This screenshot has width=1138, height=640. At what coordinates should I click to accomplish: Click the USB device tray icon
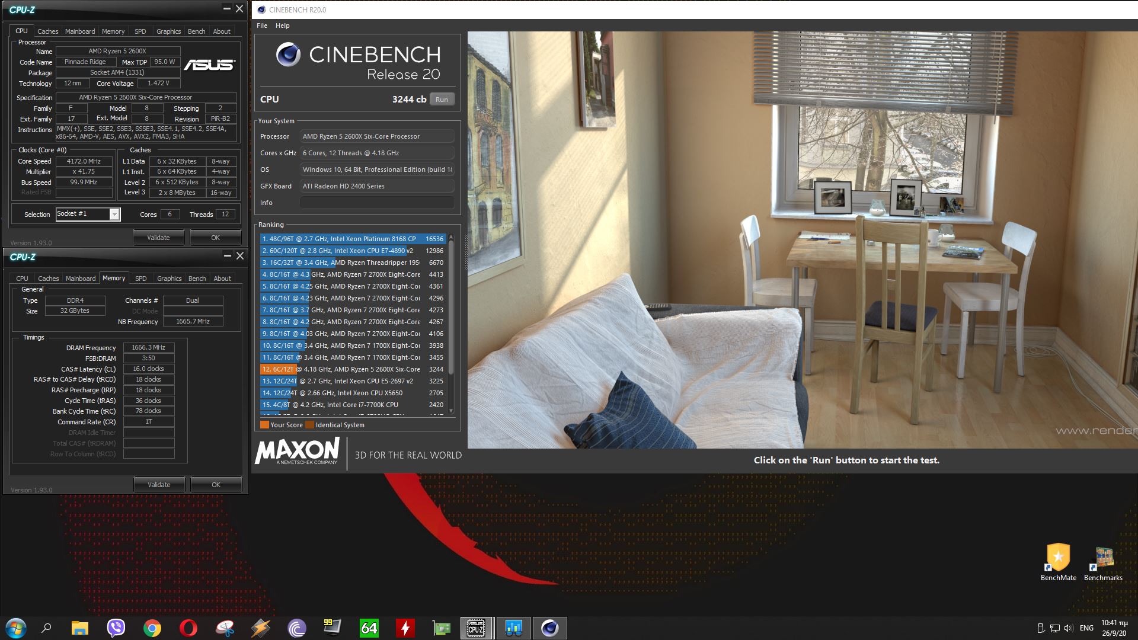point(1041,628)
